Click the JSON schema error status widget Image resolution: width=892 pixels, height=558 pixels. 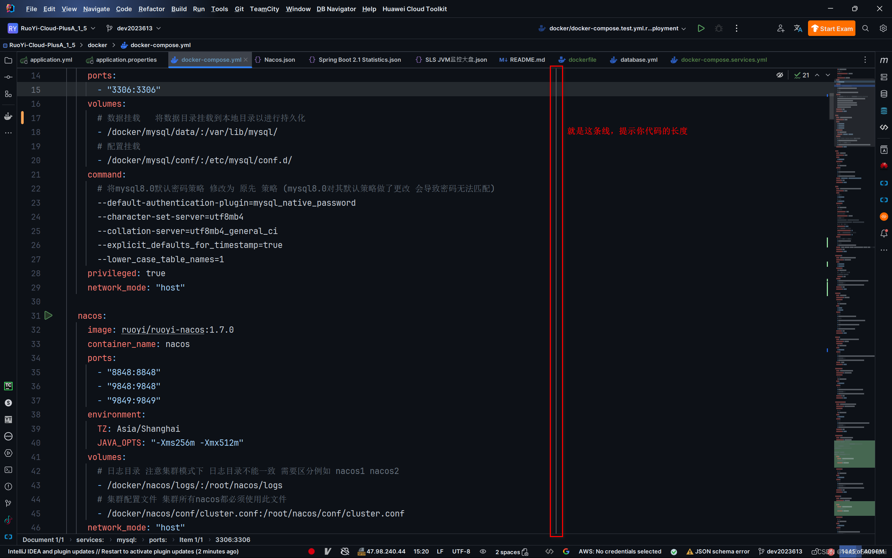coord(718,551)
